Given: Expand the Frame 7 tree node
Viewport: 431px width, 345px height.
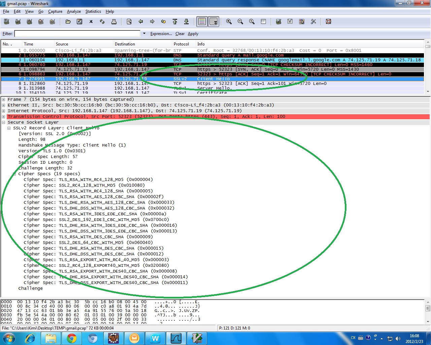Looking at the screenshot, I should [4, 99].
